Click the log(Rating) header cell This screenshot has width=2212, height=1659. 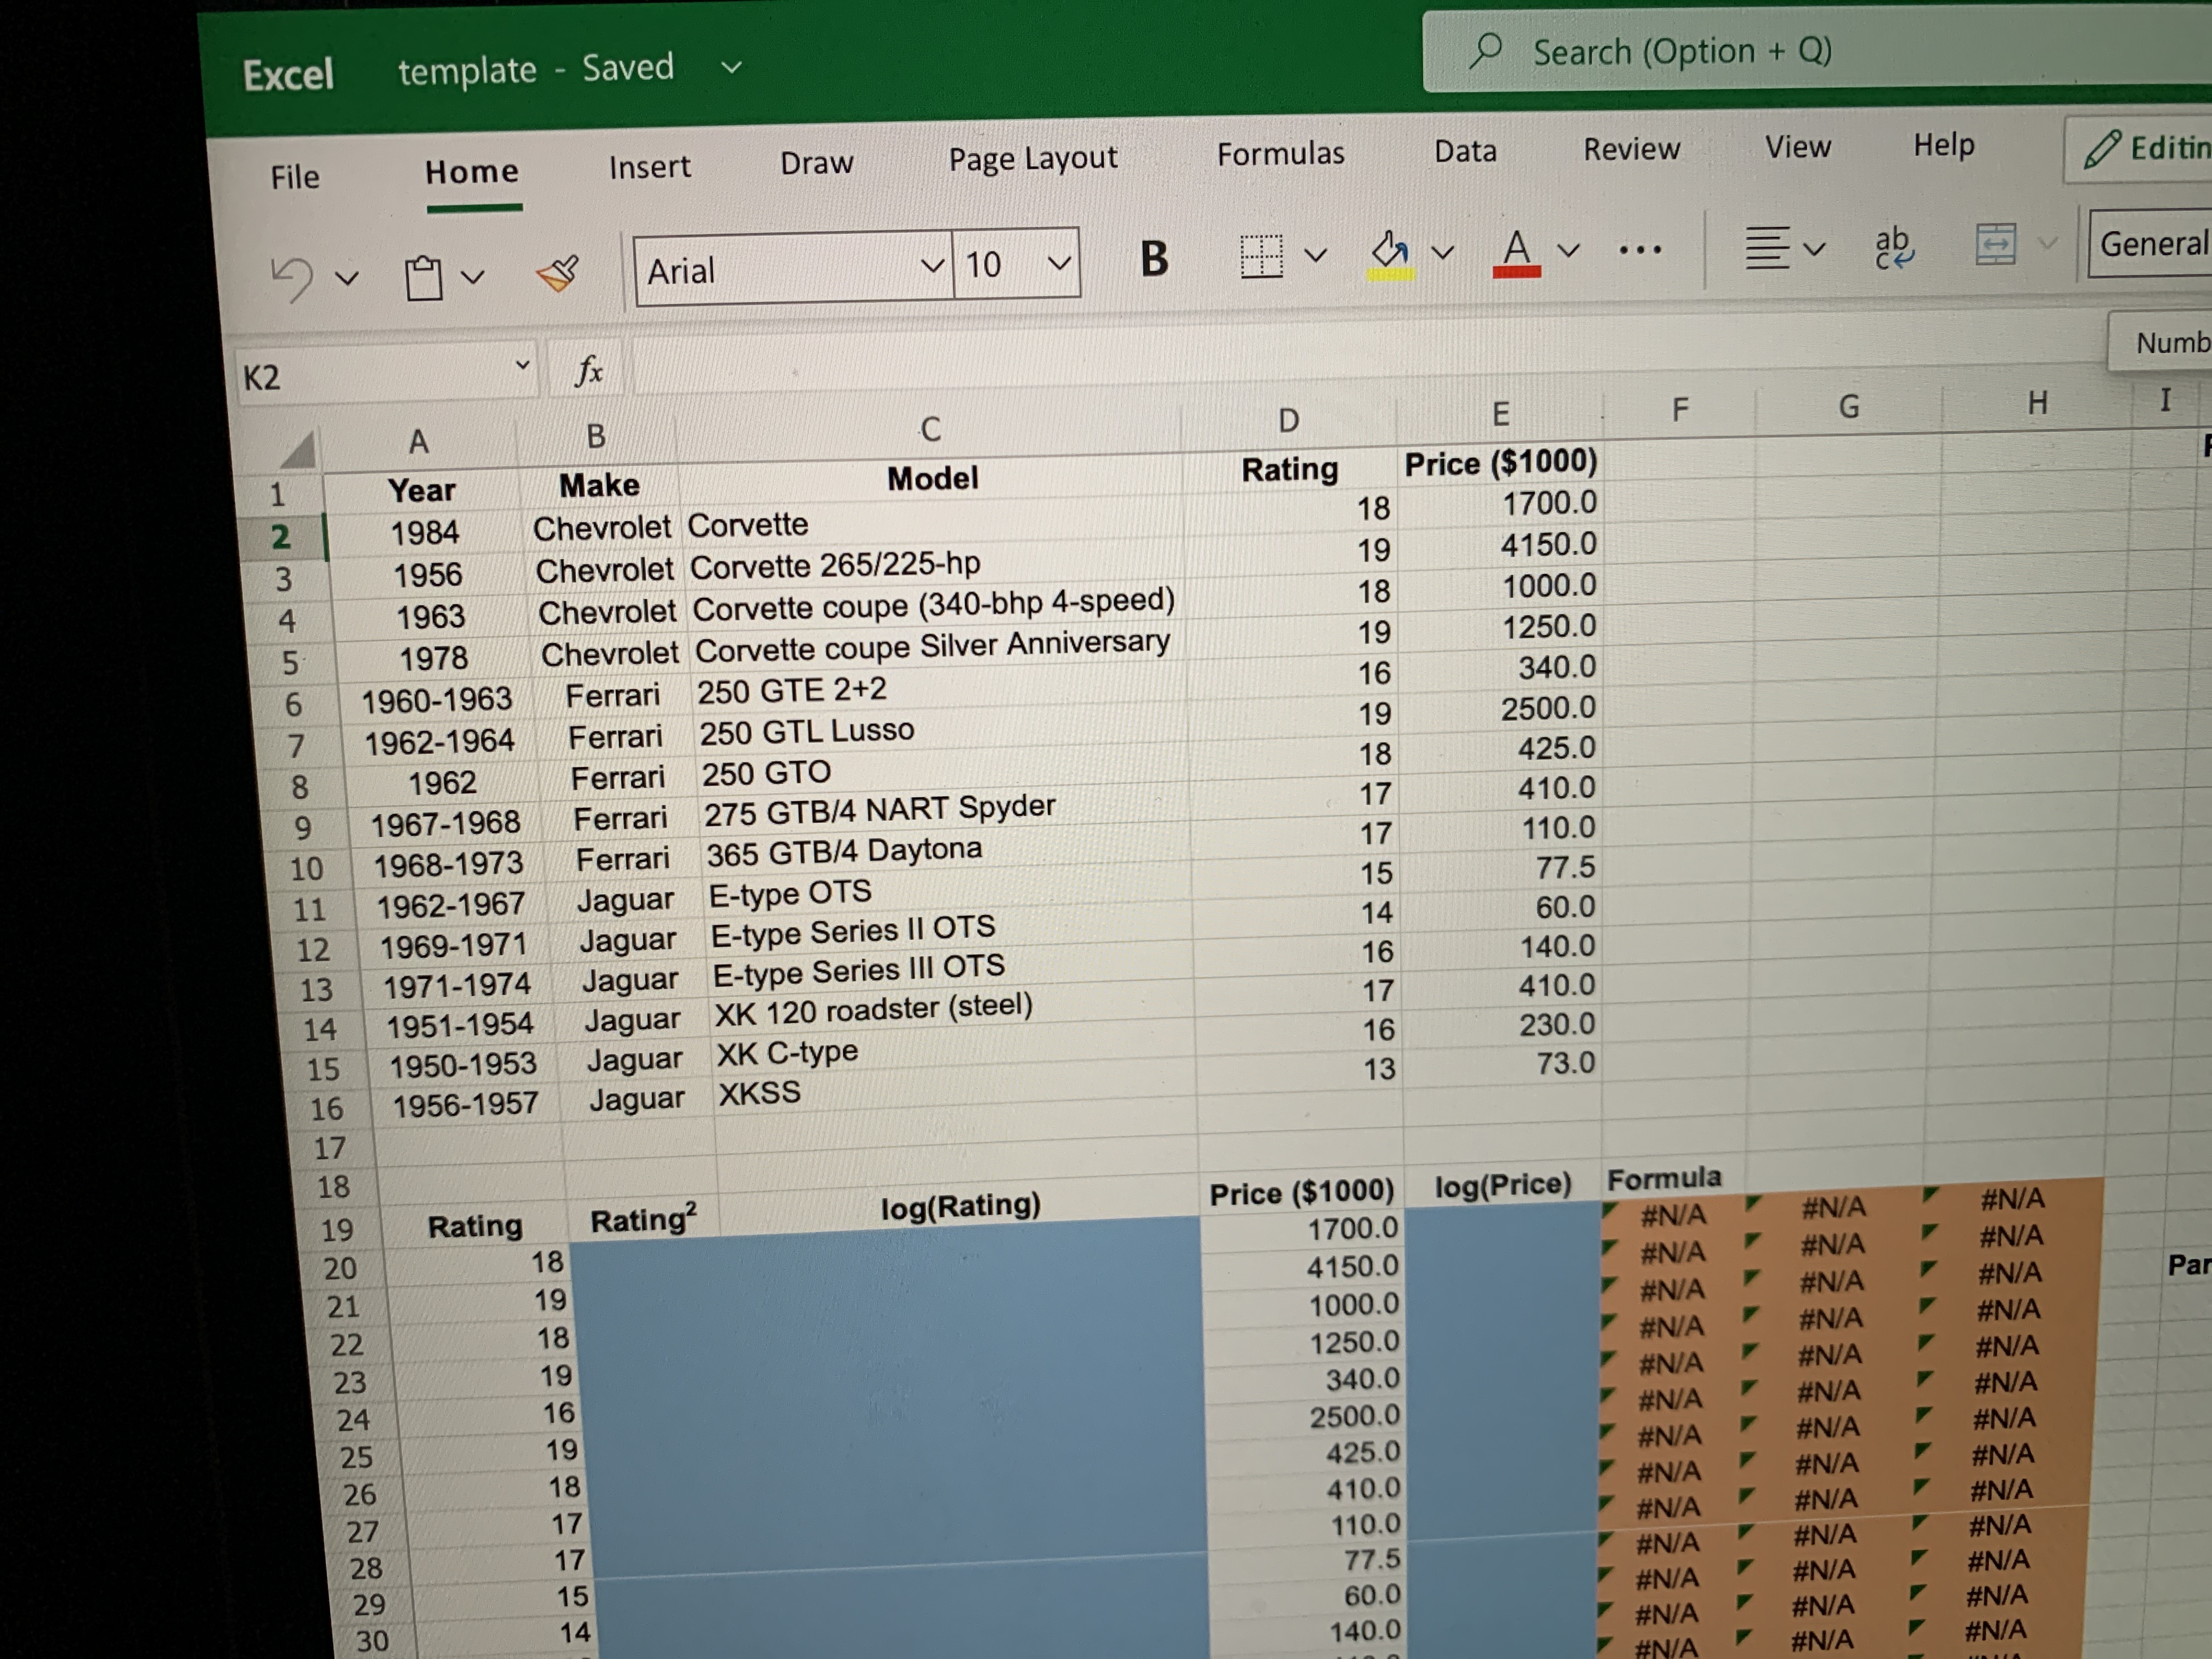960,1206
